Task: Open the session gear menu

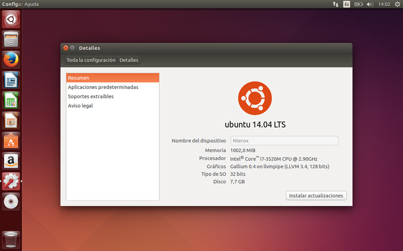Action: [x=397, y=4]
